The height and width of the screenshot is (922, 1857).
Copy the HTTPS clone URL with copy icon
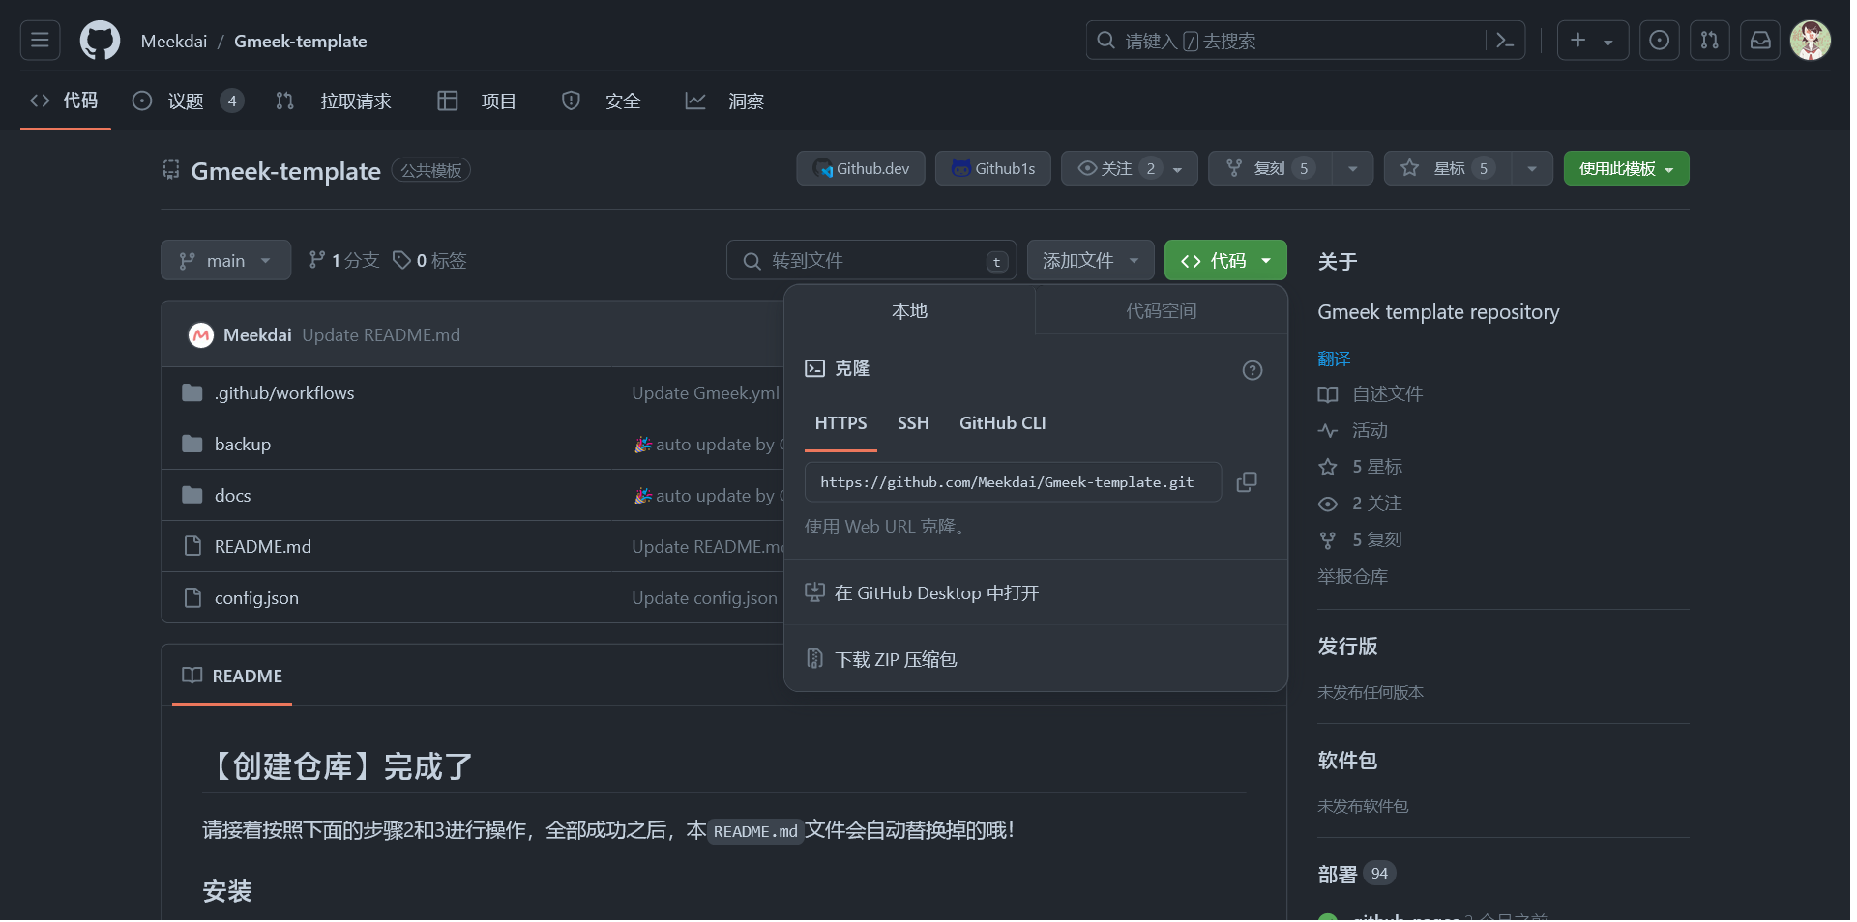(x=1247, y=481)
